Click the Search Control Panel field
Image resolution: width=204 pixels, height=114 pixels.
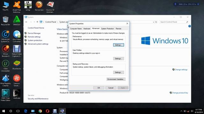pyautogui.click(x=174, y=22)
